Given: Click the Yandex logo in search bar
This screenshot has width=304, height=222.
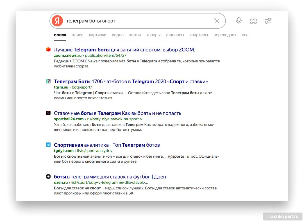Looking at the screenshot, I should click(57, 21).
